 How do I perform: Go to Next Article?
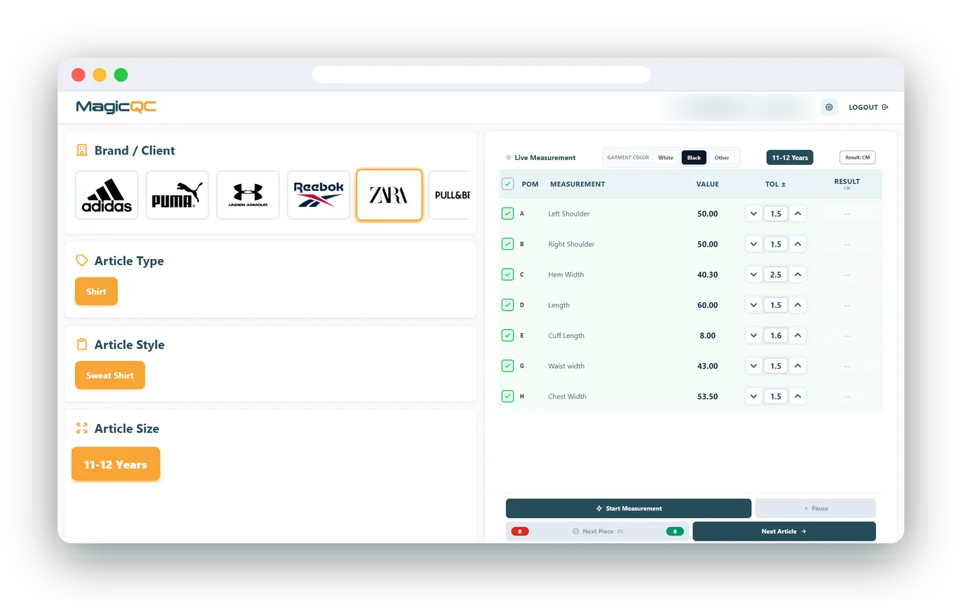pos(784,531)
